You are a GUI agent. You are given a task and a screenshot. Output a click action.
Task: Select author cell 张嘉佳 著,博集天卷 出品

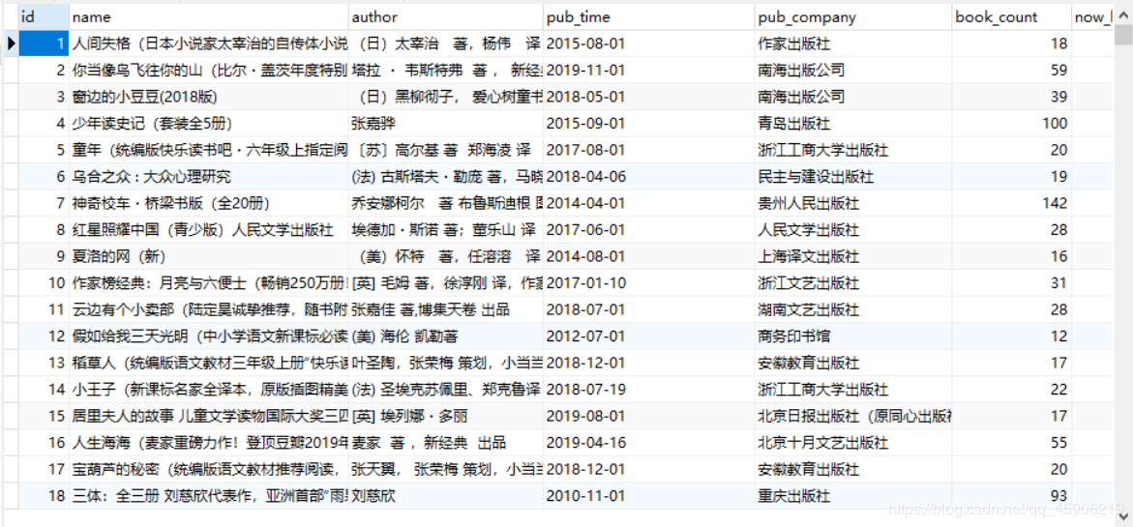[x=446, y=309]
